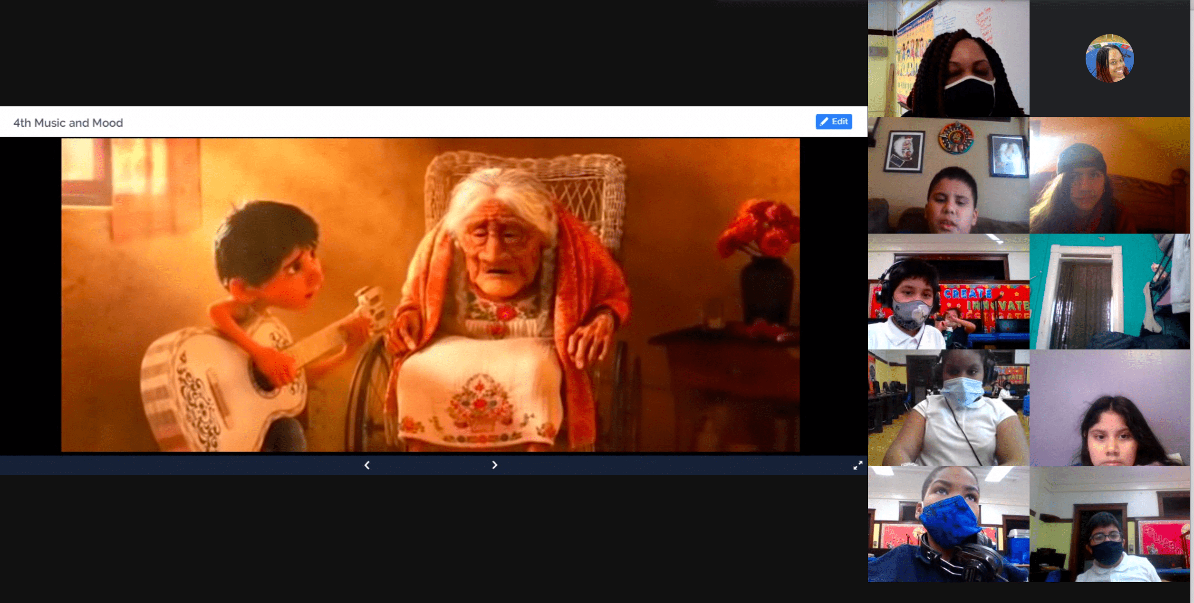Select the student with glasses and dark mask tile
Screen dimensions: 1194x603
(x=1110, y=524)
